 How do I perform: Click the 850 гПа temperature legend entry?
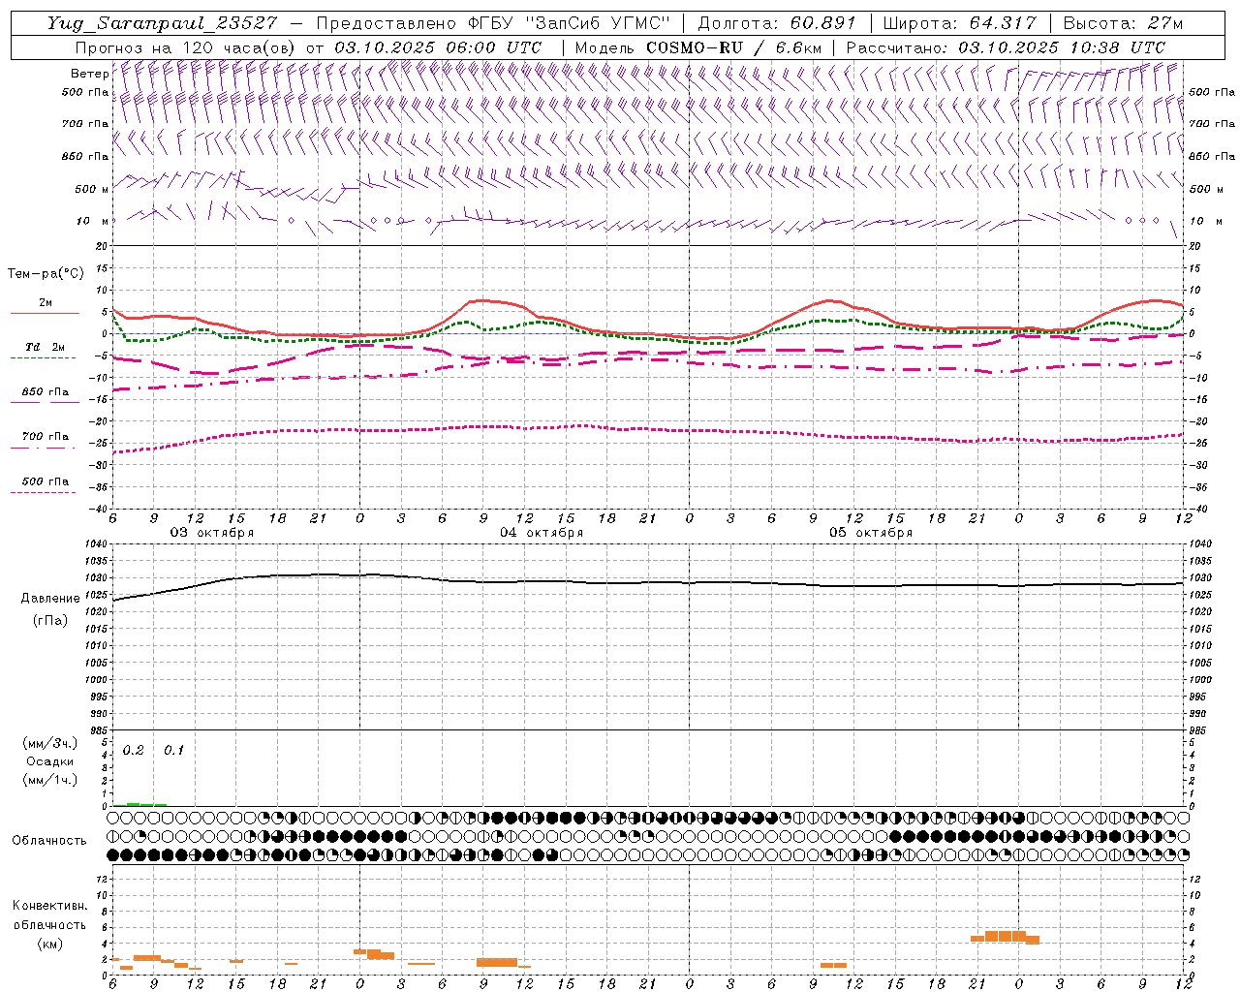(46, 392)
